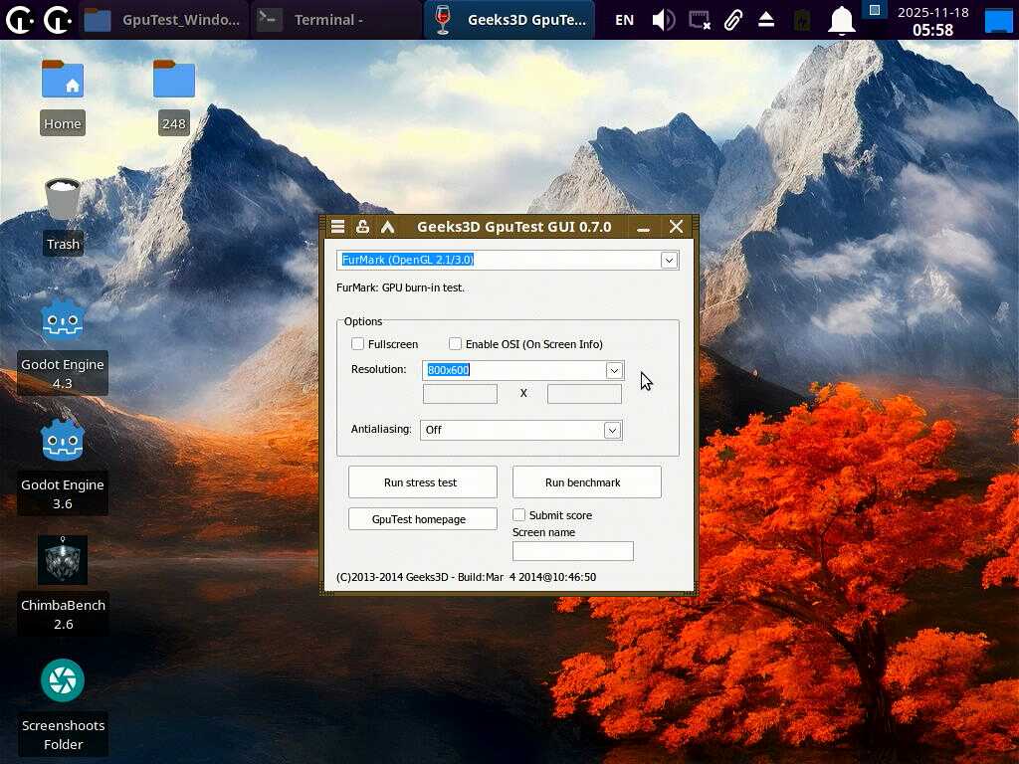1019x764 pixels.
Task: Click the blue show desktop icon
Action: (999, 21)
